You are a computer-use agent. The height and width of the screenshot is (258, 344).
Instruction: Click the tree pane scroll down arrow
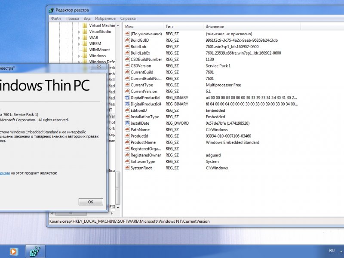click(118, 207)
